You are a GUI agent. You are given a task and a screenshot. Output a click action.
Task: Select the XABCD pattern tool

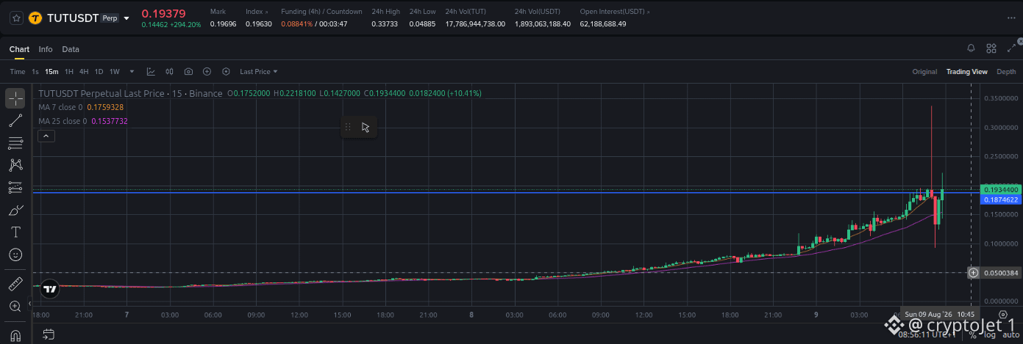coord(15,165)
